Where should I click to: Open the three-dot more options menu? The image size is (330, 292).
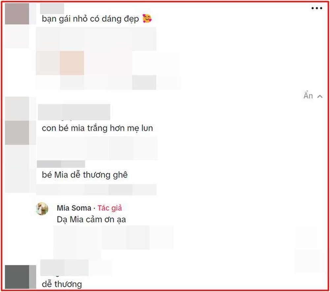[x=317, y=8]
